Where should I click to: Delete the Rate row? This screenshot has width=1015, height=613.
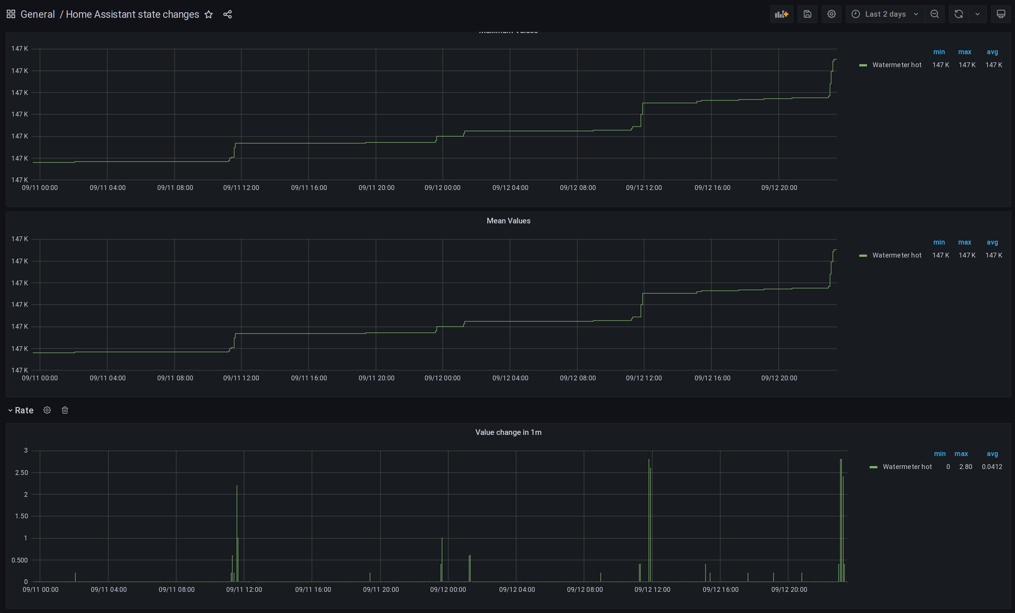[65, 410]
